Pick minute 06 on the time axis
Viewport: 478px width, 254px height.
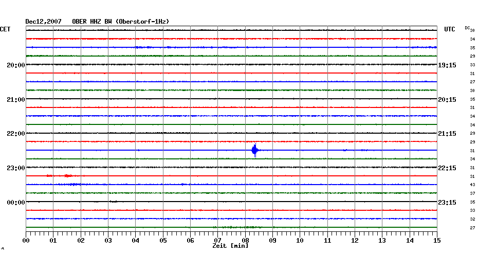pyautogui.click(x=191, y=241)
